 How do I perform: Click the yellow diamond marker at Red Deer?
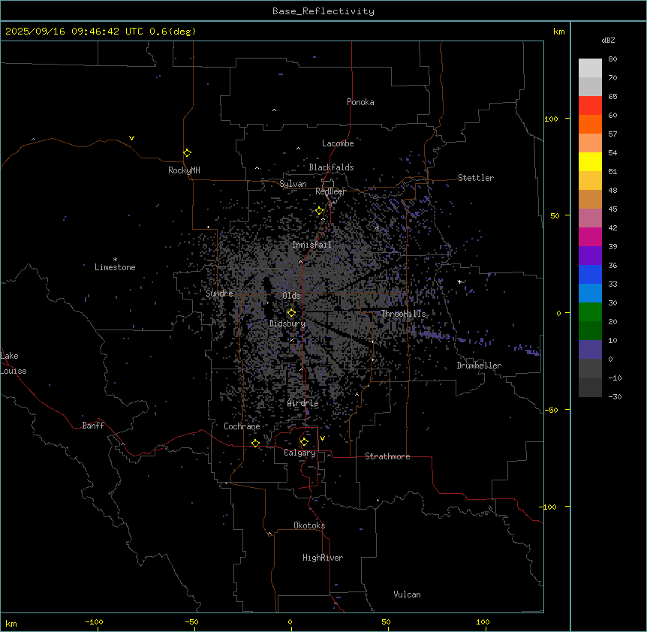click(319, 211)
